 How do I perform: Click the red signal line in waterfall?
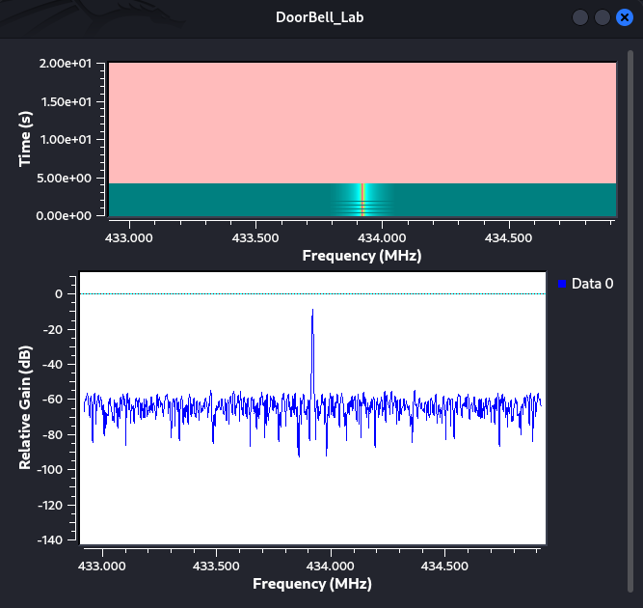[x=362, y=200]
